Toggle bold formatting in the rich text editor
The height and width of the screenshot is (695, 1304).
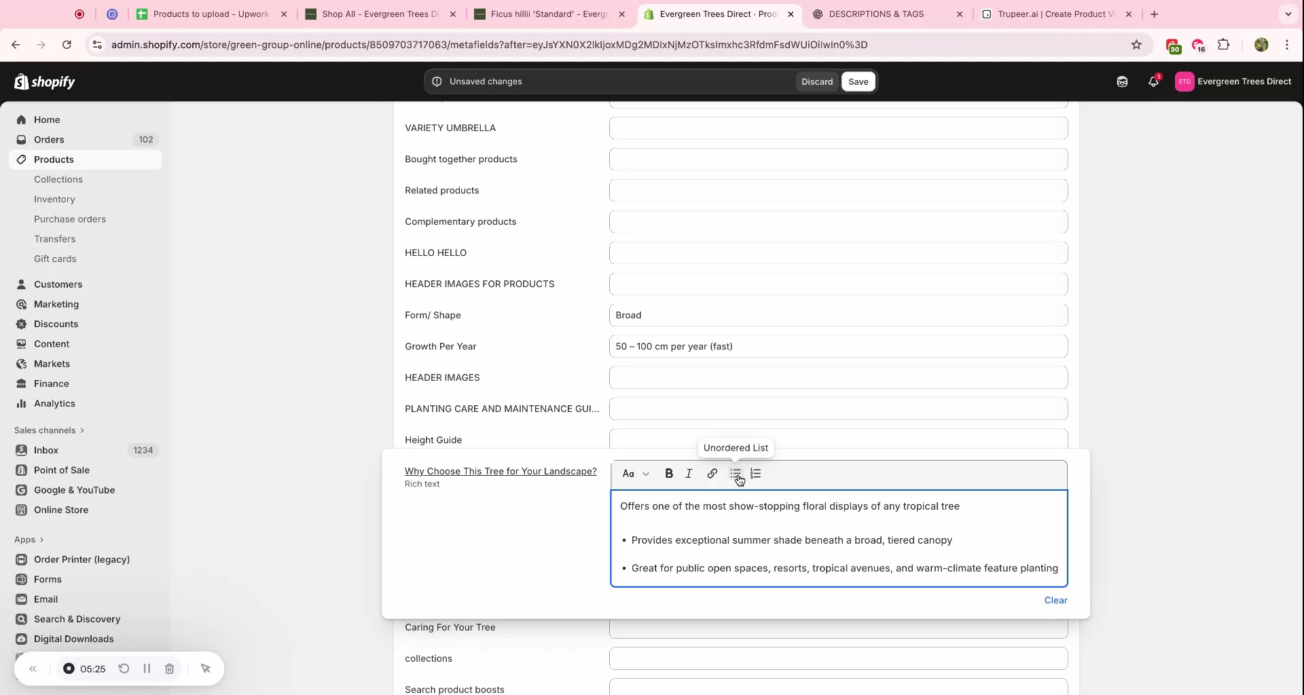tap(669, 473)
